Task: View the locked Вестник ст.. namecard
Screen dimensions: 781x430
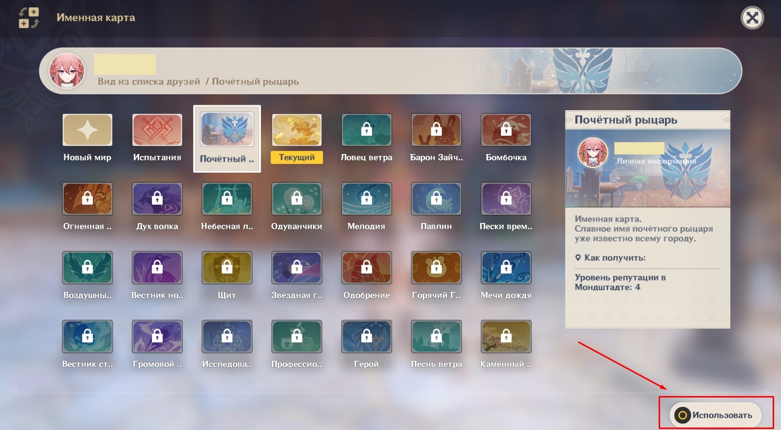Action: (87, 337)
